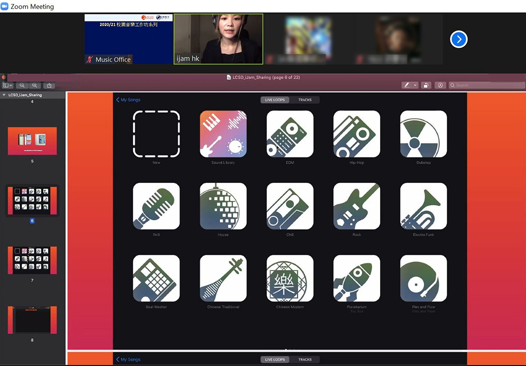The width and height of the screenshot is (526, 366).
Task: Switch to the Live Loops segment
Action: (275, 100)
